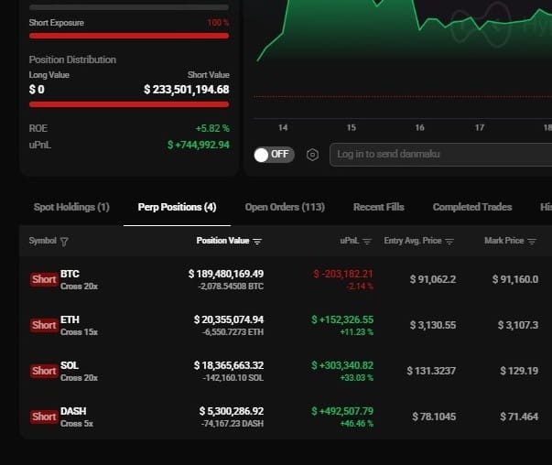Click SOL entry price $131.3237
Screen dimensions: 552x465
point(431,371)
